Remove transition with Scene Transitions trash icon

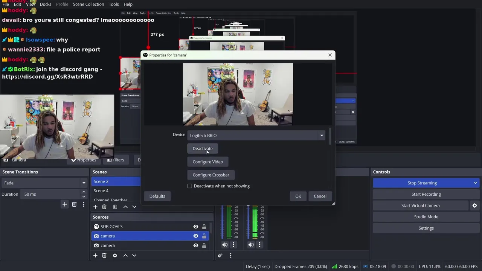tap(74, 204)
